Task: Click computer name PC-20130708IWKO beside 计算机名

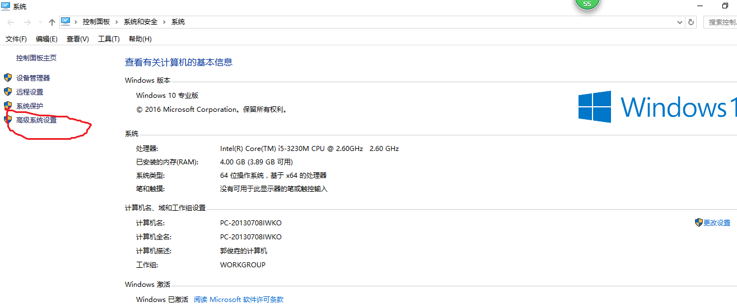Action: click(x=251, y=223)
